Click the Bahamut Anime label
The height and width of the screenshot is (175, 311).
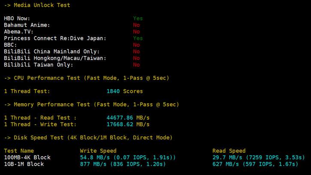27,25
